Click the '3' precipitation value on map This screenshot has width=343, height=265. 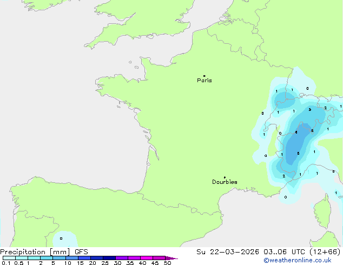coord(310,110)
